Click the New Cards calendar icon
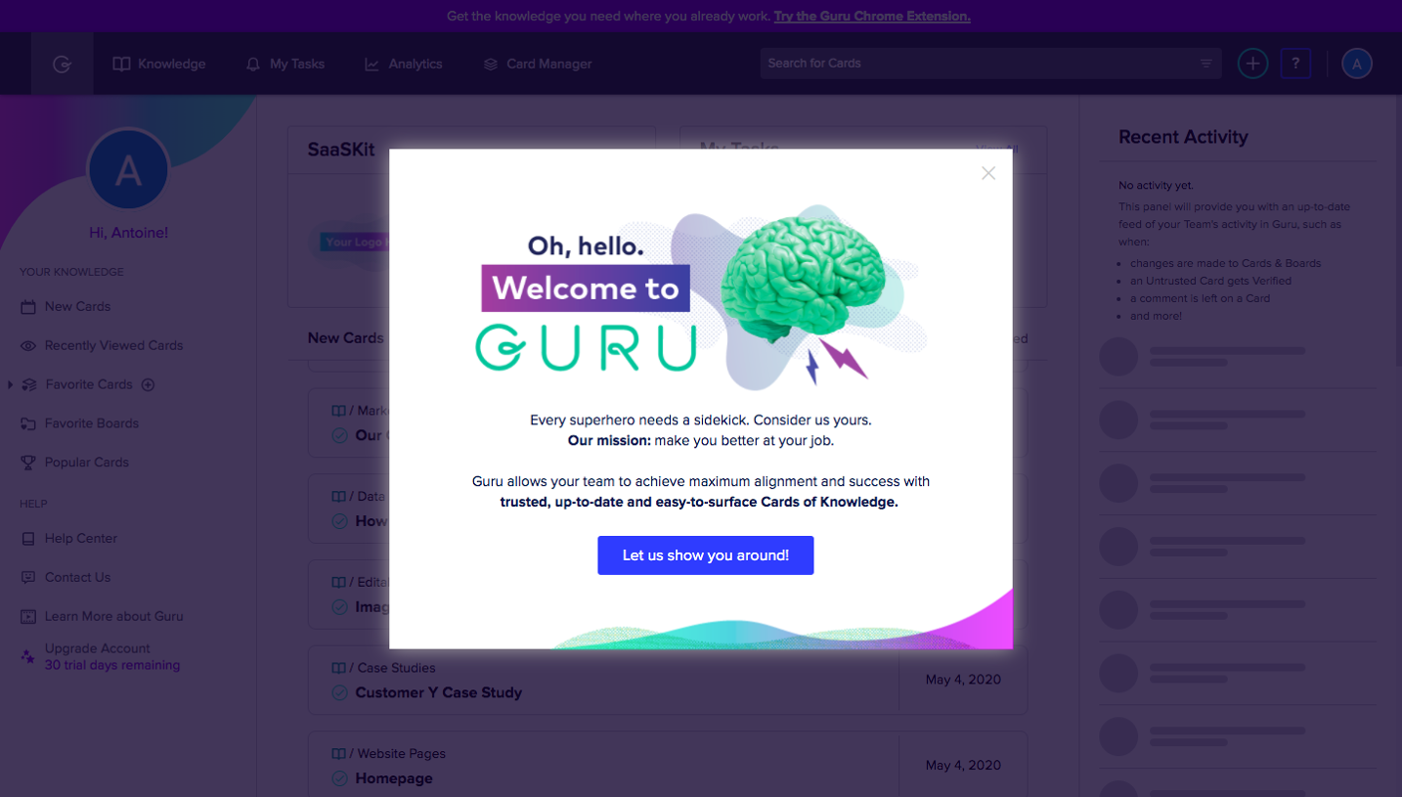Image resolution: width=1402 pixels, height=797 pixels. pos(28,306)
